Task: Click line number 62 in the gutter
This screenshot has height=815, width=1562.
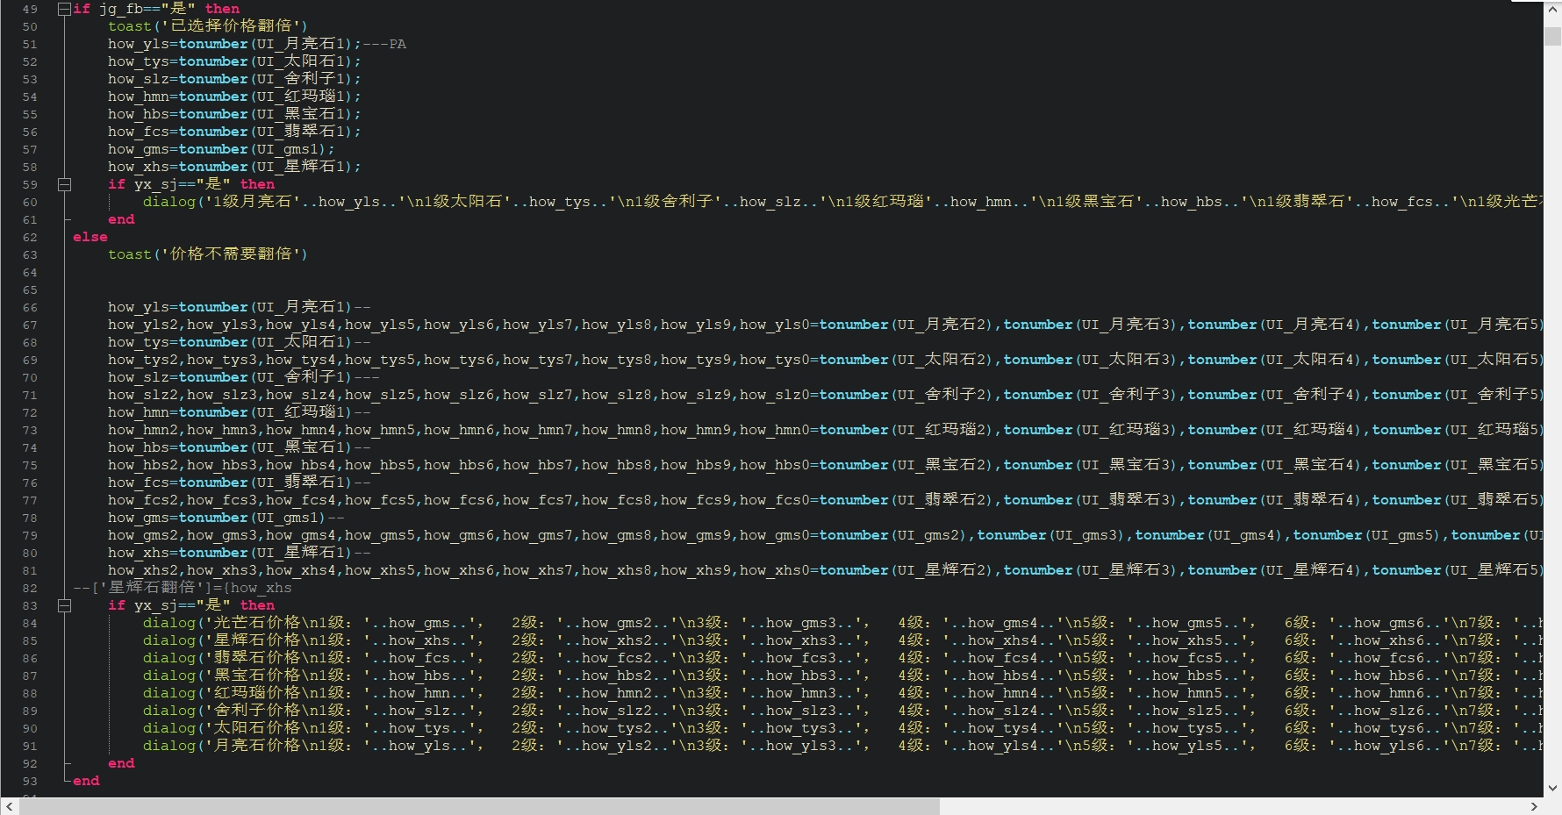Action: point(30,237)
